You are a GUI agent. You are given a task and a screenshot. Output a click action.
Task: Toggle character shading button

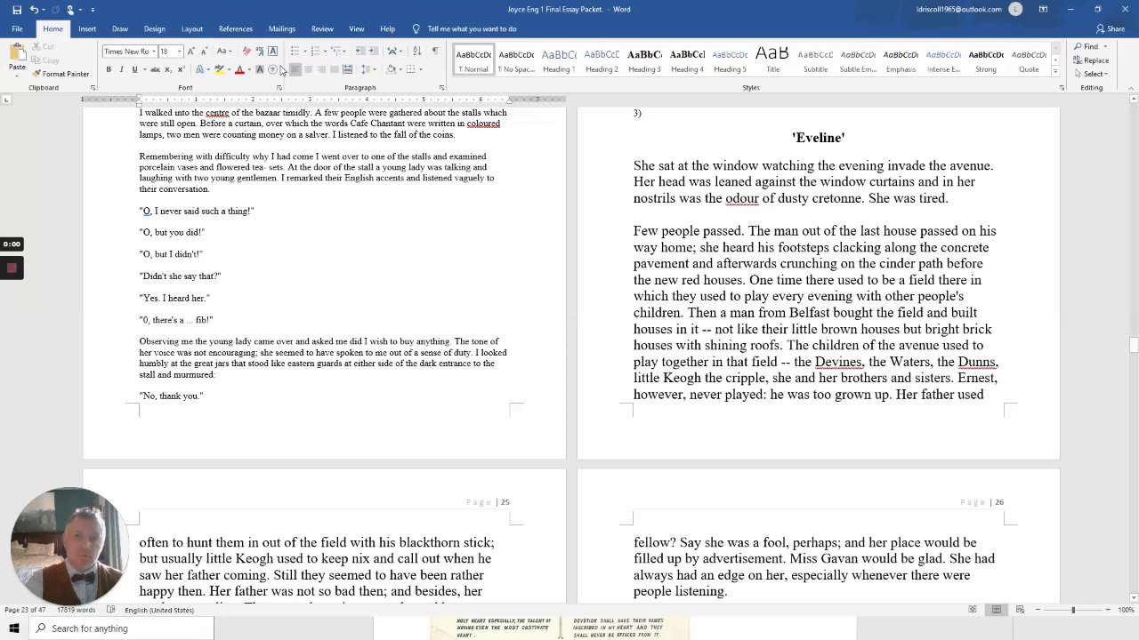point(259,69)
